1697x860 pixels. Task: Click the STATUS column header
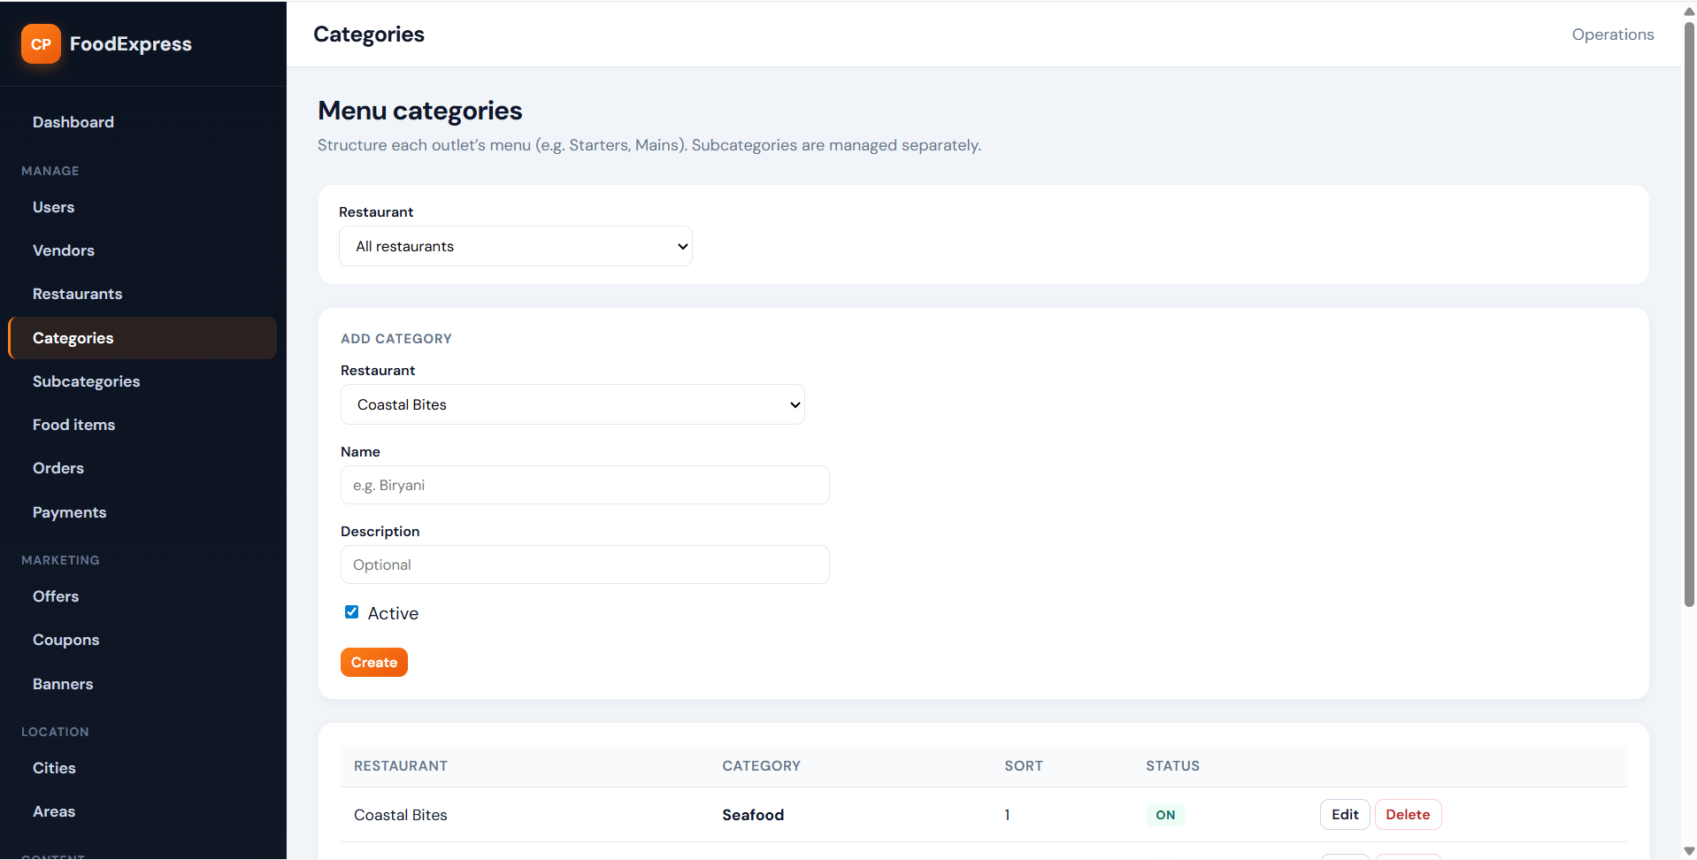click(x=1172, y=766)
